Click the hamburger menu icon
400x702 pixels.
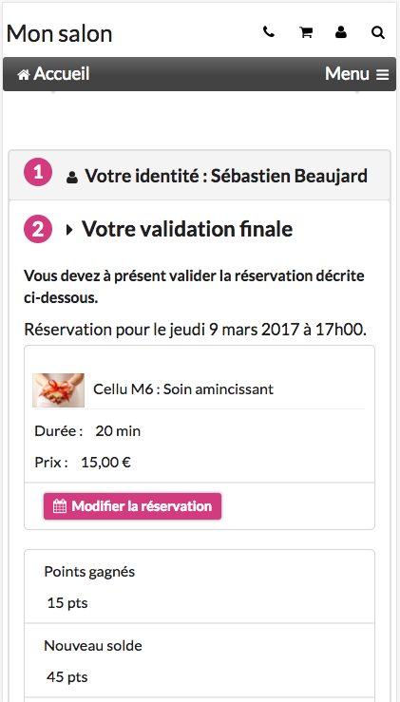click(382, 75)
